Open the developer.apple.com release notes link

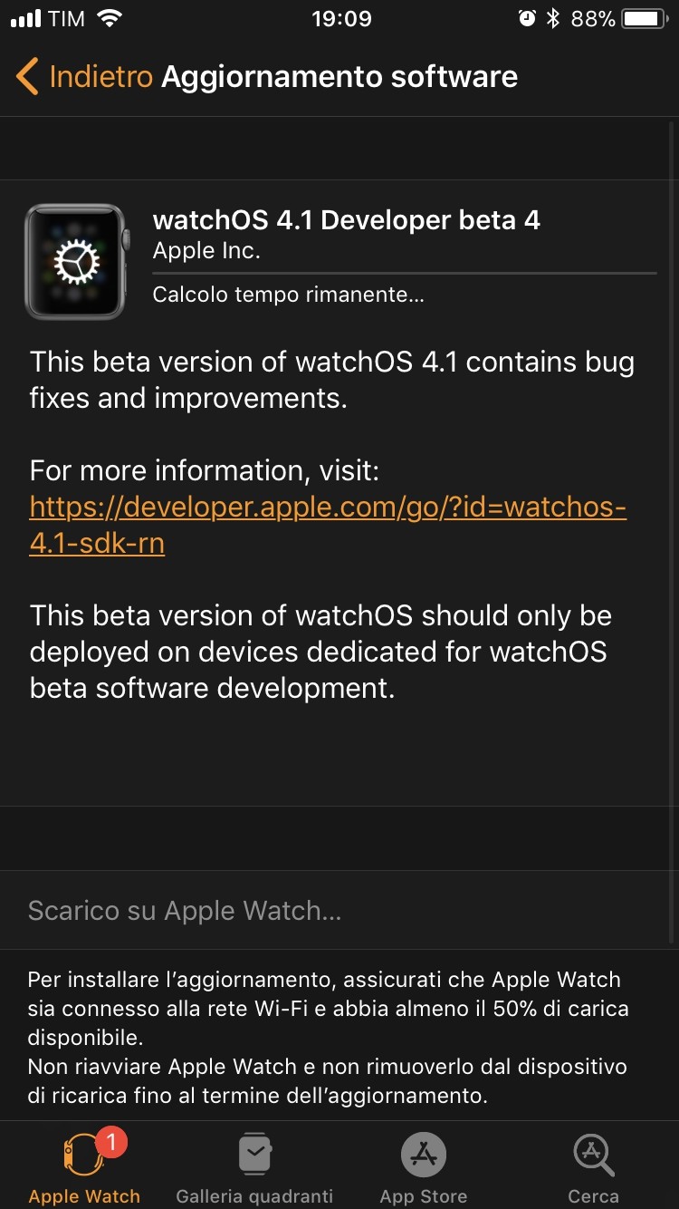(328, 525)
